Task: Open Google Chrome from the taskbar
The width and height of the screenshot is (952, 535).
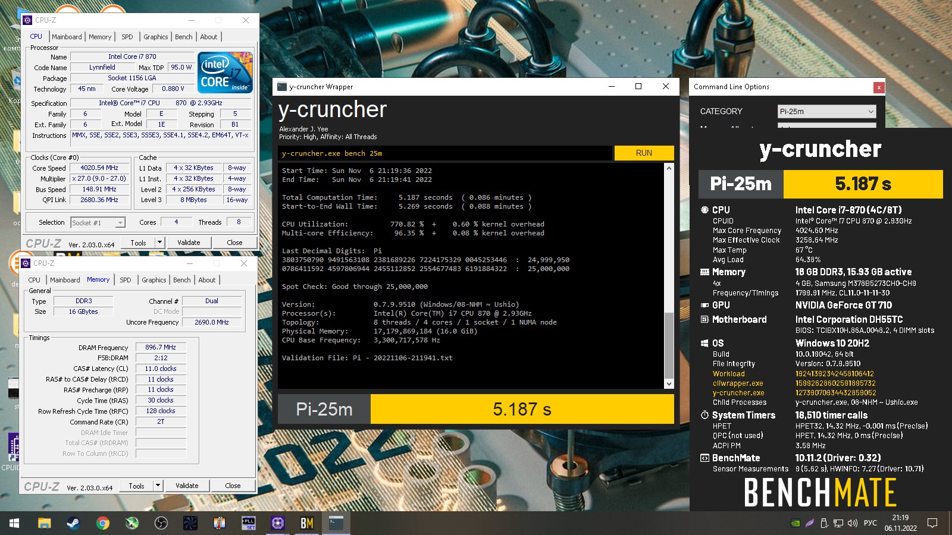Action: point(102,523)
